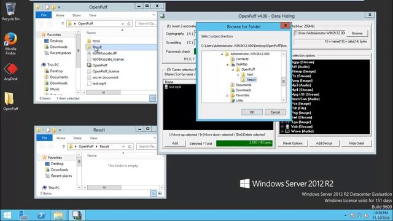Click Properties icon in OpenPuff window title bar
Screen dimensions: 393x221
tap(47, 7)
